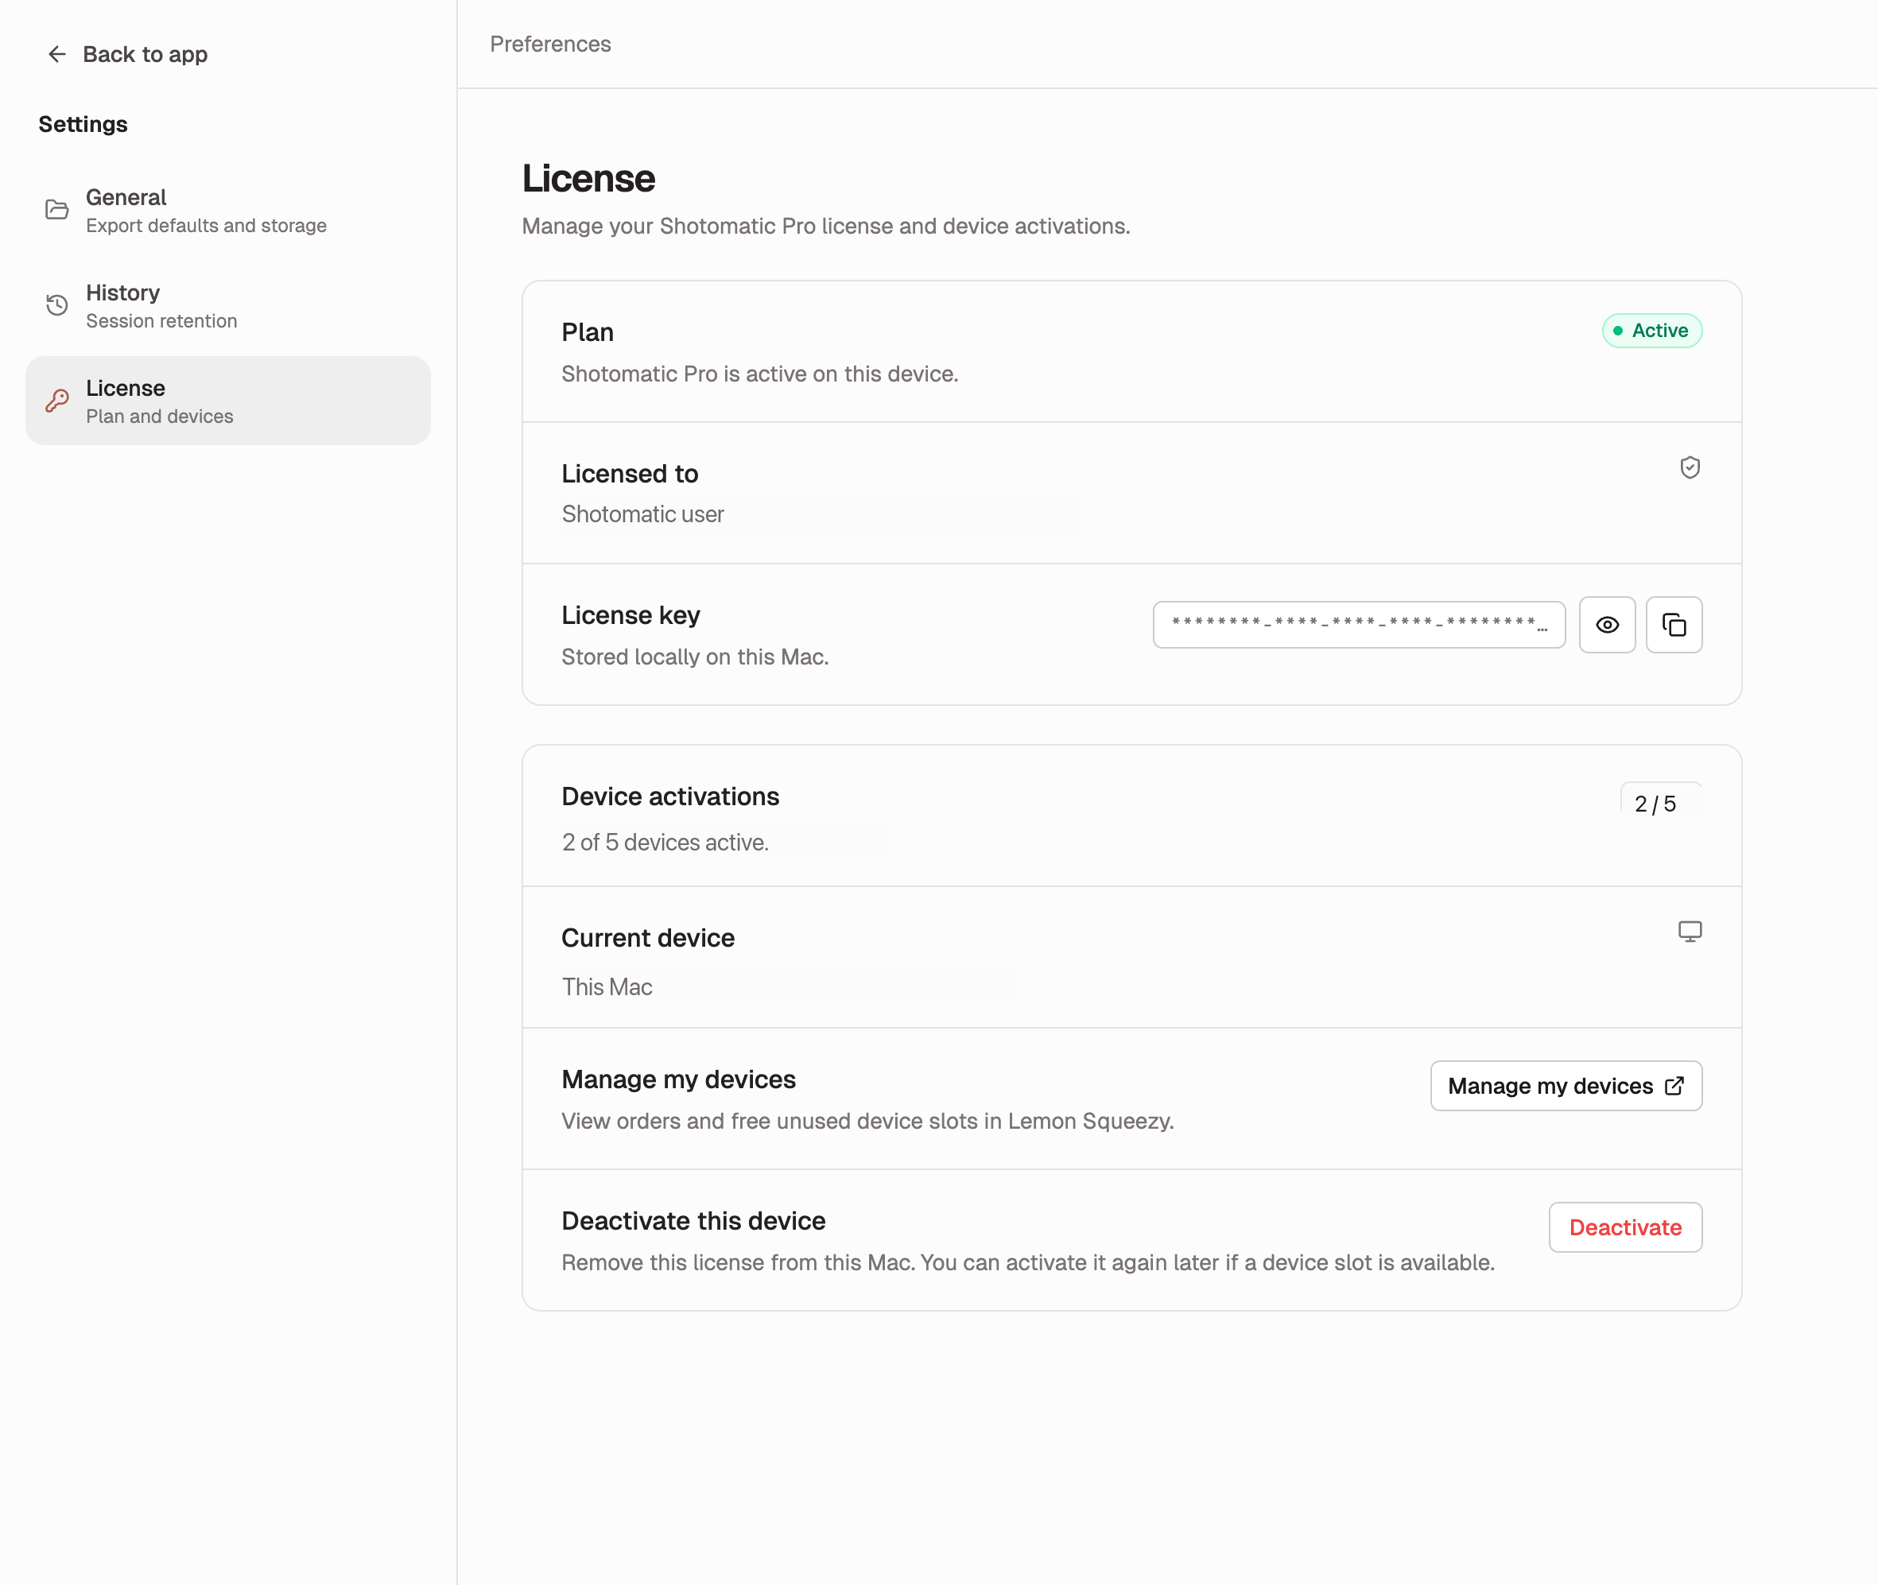Click 'Remove this license from this Mac' description
The height and width of the screenshot is (1585, 1878).
1028,1262
